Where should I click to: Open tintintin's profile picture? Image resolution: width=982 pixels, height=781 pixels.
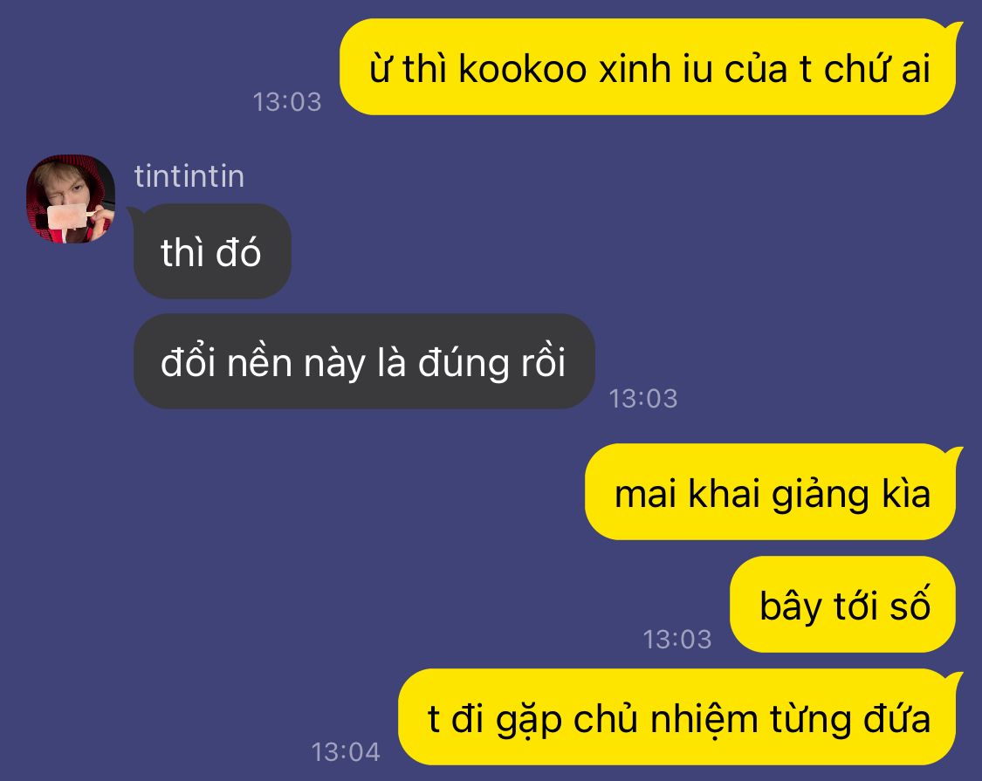(70, 199)
